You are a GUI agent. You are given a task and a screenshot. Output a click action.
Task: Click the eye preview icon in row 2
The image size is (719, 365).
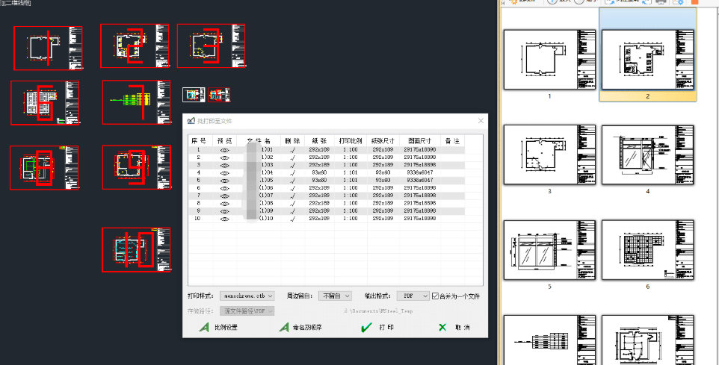pyautogui.click(x=225, y=157)
